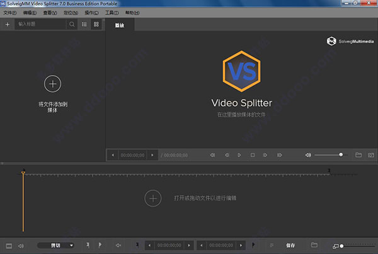Adjust the player volume slider

331,155
